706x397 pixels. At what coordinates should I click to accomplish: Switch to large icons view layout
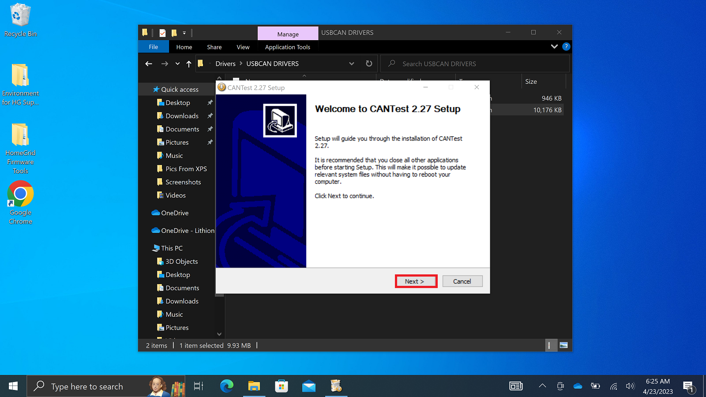coord(563,345)
